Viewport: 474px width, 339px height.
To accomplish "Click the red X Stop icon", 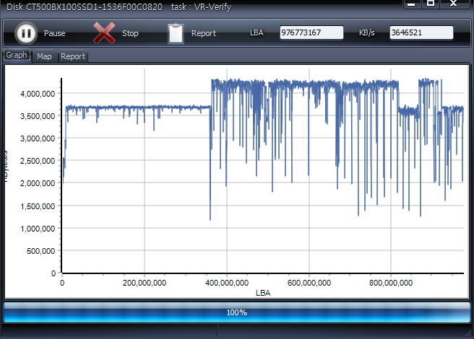I will pyautogui.click(x=105, y=33).
